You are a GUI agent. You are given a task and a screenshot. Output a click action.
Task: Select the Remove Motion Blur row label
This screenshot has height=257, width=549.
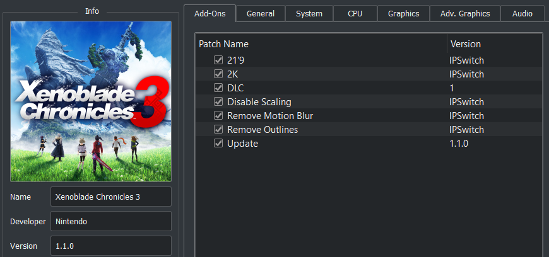pos(270,116)
